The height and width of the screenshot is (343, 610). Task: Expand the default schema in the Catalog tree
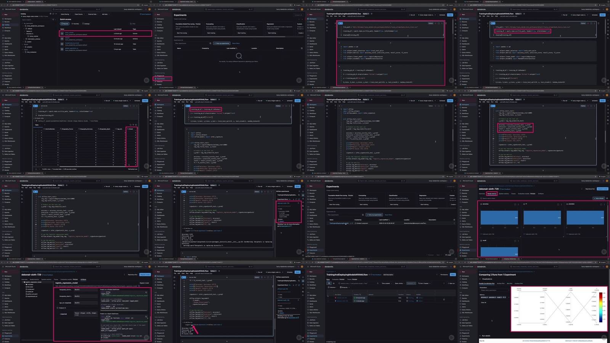[x=24, y=29]
